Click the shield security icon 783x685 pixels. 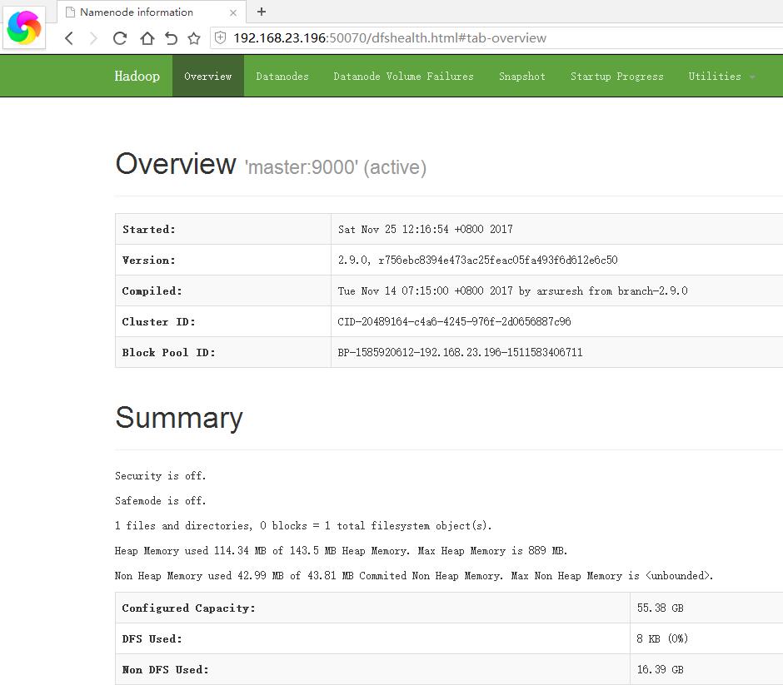click(x=220, y=37)
